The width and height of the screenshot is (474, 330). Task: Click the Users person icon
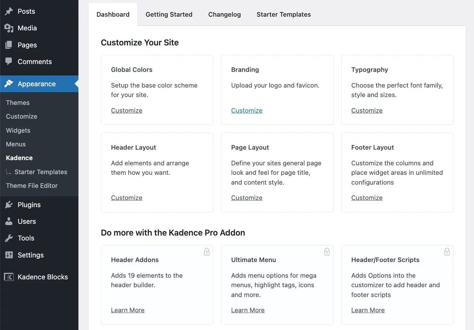[x=9, y=221]
